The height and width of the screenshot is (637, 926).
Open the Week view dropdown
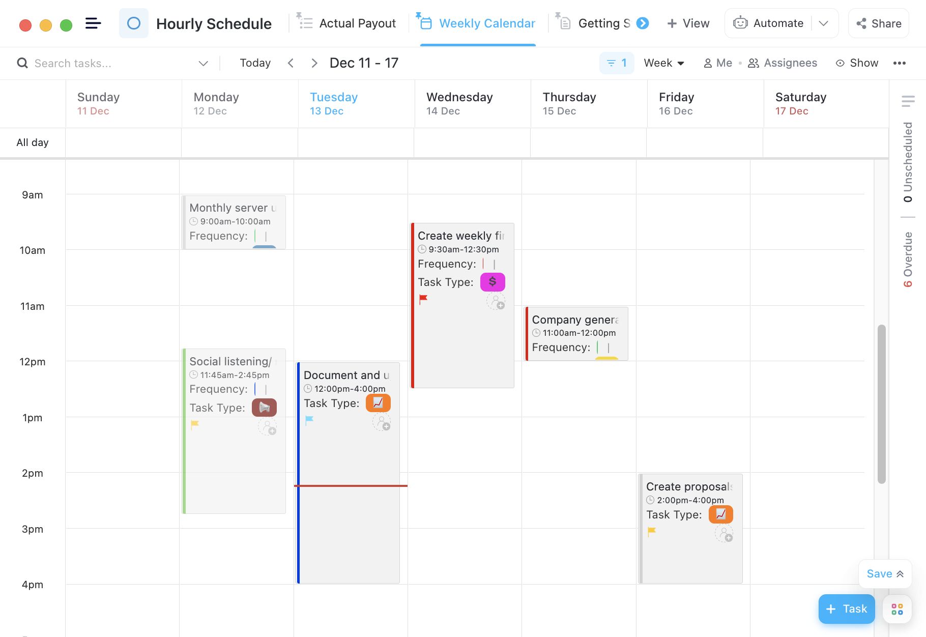click(663, 63)
